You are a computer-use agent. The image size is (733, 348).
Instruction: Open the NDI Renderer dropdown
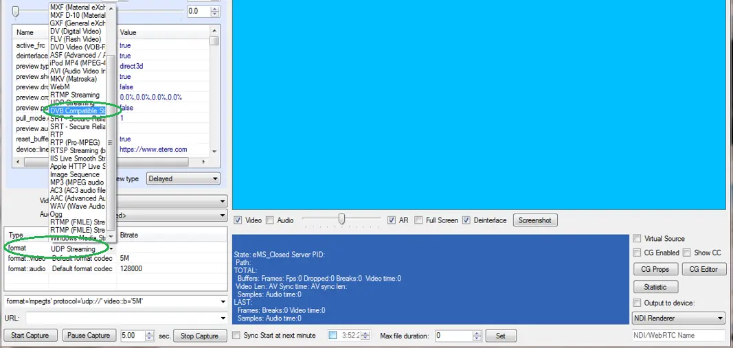719,318
